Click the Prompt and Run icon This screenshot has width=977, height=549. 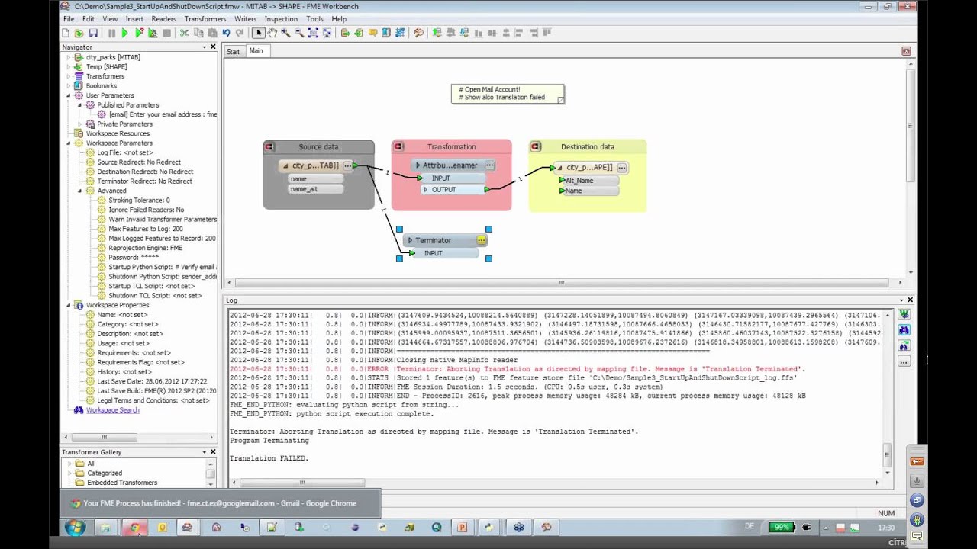[139, 33]
